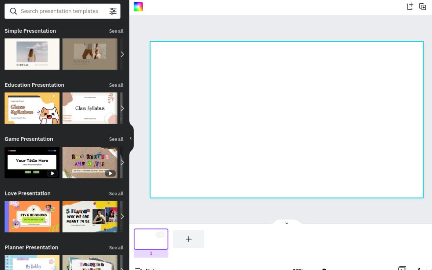The width and height of the screenshot is (432, 270).
Task: Add a new page with the plus button
Action: click(188, 239)
